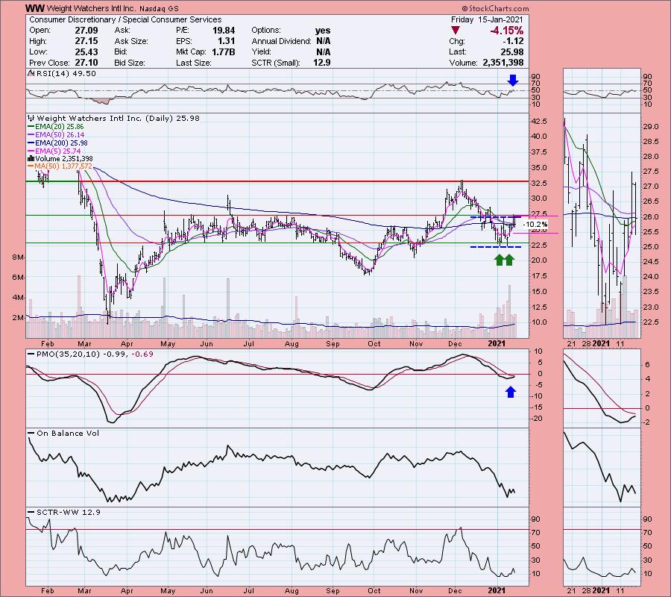Click the RSI(14) 49.50 panel label
The image size is (671, 597).
tap(66, 73)
